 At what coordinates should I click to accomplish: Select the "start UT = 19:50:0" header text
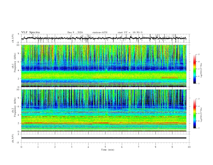click(130, 32)
